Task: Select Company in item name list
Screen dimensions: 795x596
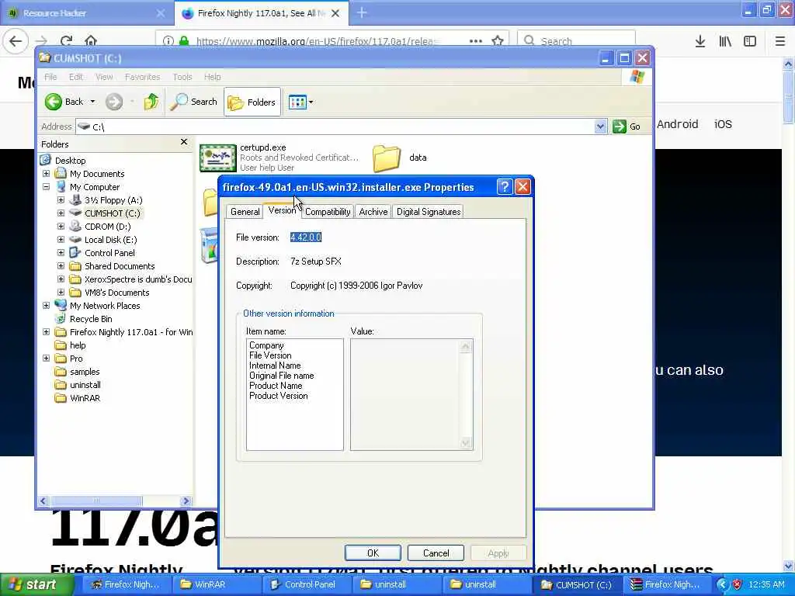Action: [x=266, y=345]
